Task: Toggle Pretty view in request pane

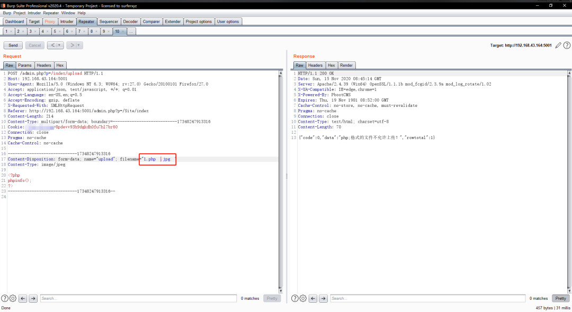Action: coord(272,298)
